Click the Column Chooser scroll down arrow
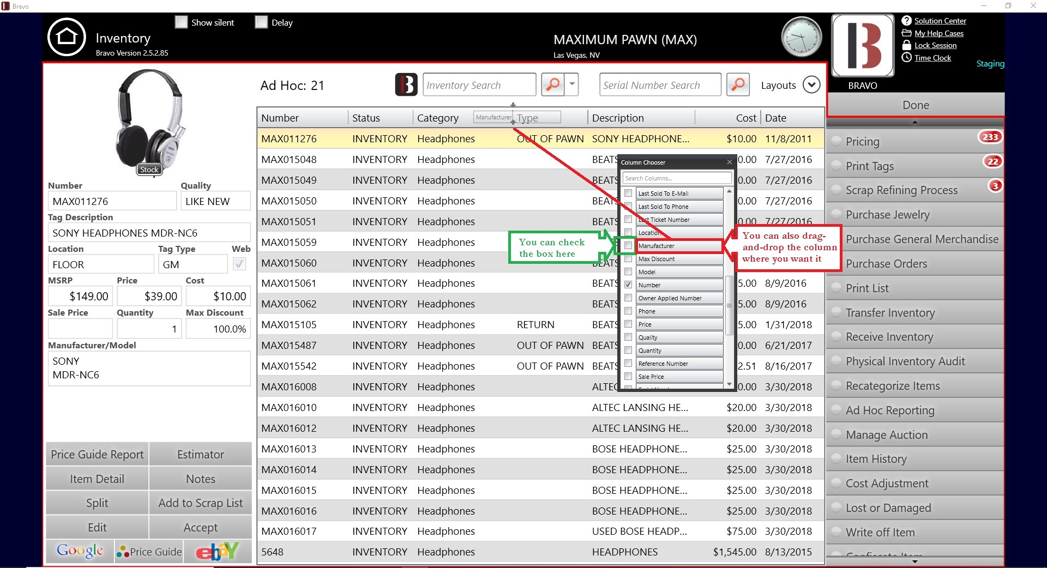The width and height of the screenshot is (1047, 568). (x=729, y=384)
